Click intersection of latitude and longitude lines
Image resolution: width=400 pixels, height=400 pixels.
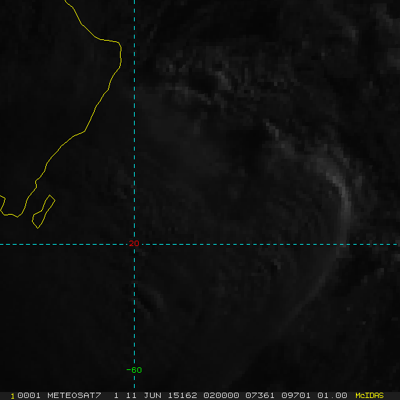135,244
